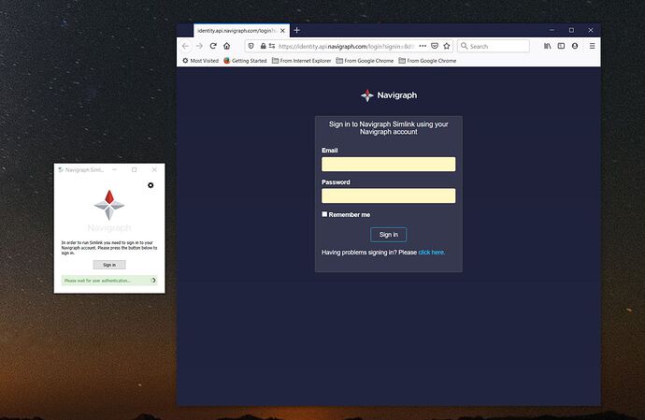The image size is (645, 420).
Task: Open second From Google Chrome bookmark folder
Action: click(427, 61)
